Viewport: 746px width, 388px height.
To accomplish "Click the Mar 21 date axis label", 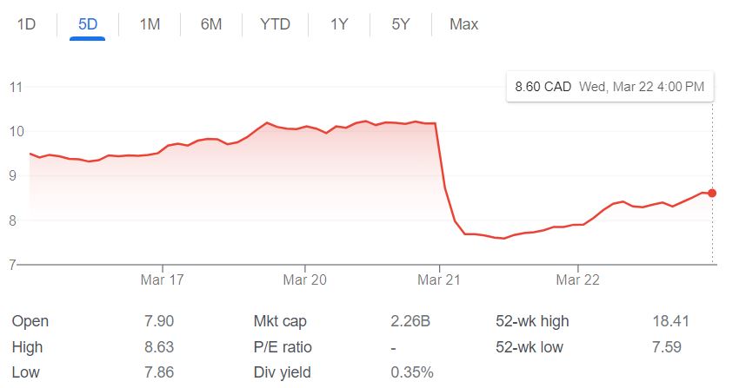I will pos(440,280).
